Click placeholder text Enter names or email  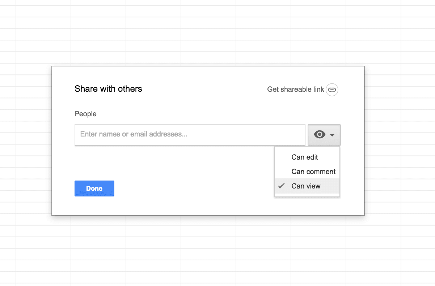pyautogui.click(x=134, y=134)
